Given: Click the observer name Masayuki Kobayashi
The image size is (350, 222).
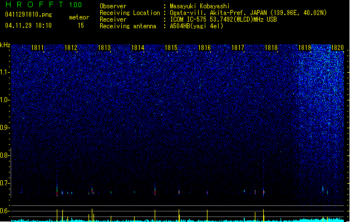Looking at the screenshot, I should [x=200, y=6].
